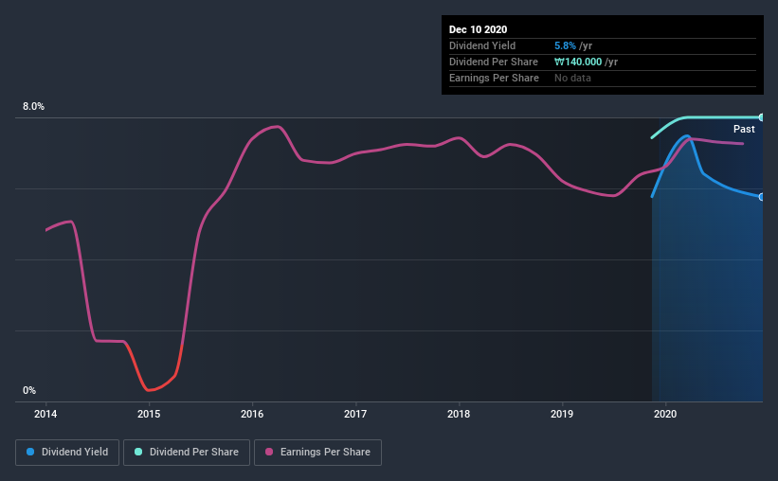Select the 2016 x-axis label
Image resolution: width=778 pixels, height=481 pixels.
(x=252, y=414)
